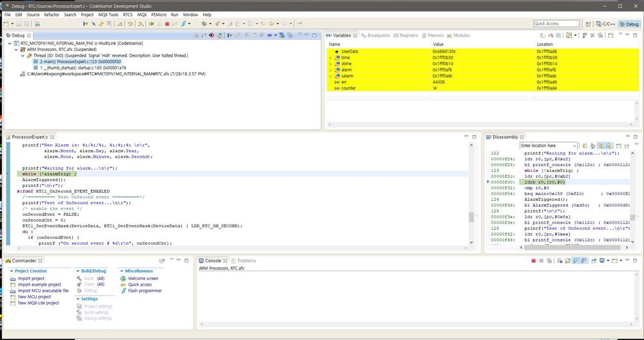Select the counter variable row
The width and height of the screenshot is (644, 340).
483,89
